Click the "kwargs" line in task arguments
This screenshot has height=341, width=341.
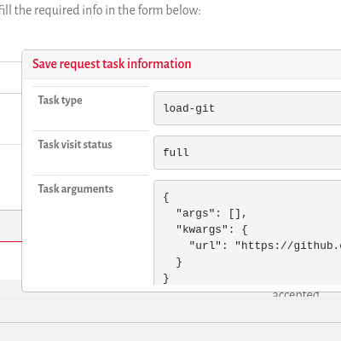click(212, 229)
